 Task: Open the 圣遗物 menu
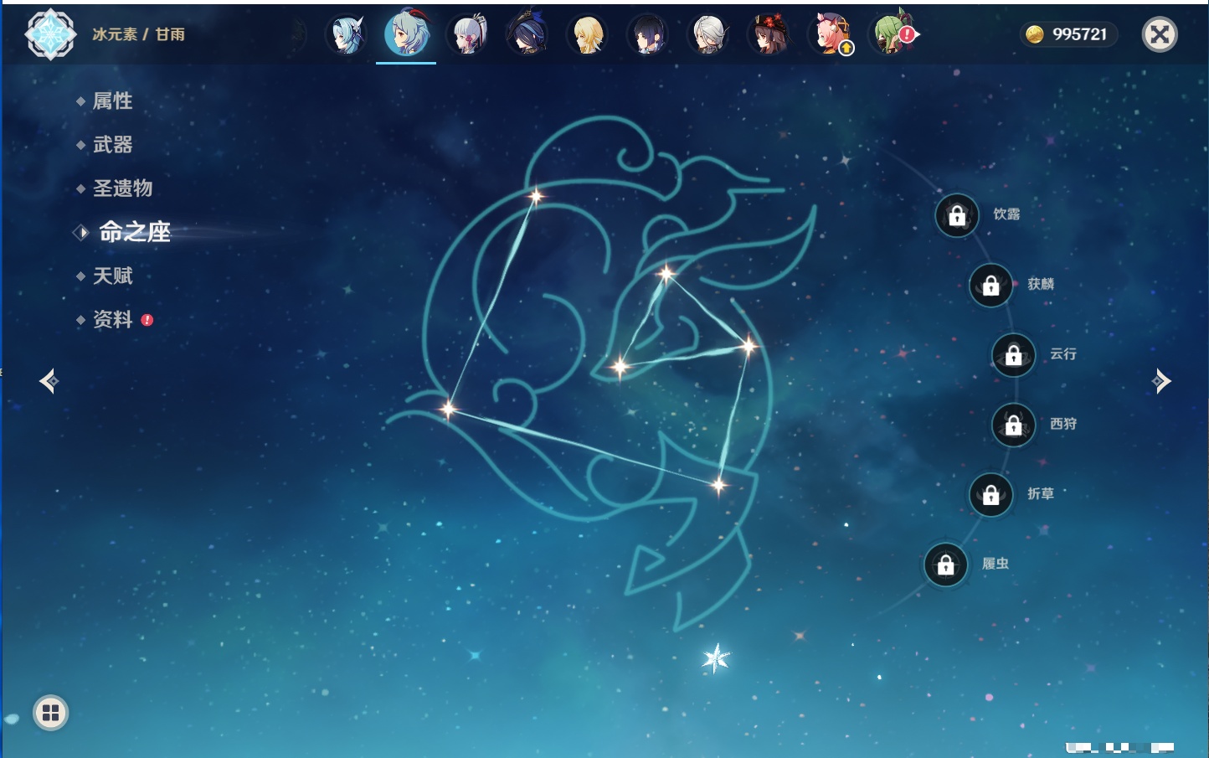[122, 188]
